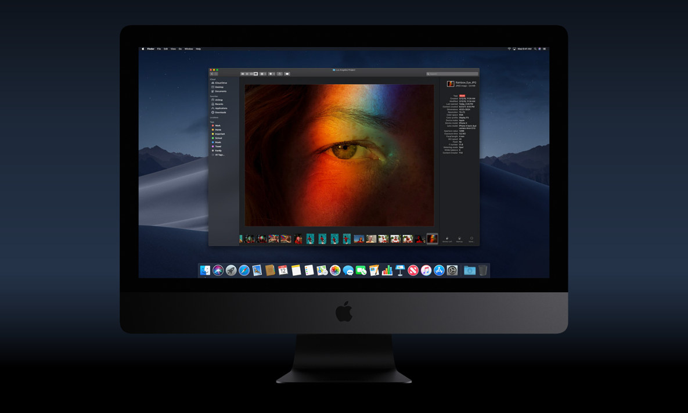
Task: Click the red Work tag in info panel
Action: click(462, 96)
